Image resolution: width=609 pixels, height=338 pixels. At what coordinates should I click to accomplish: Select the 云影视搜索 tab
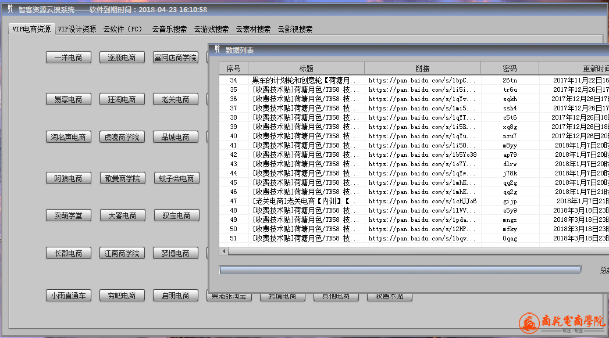295,29
